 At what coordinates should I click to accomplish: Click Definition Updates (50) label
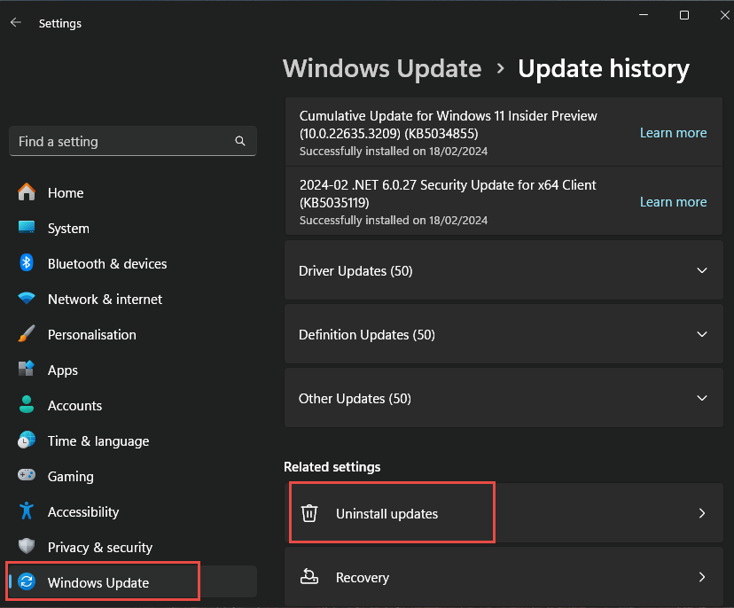point(366,335)
